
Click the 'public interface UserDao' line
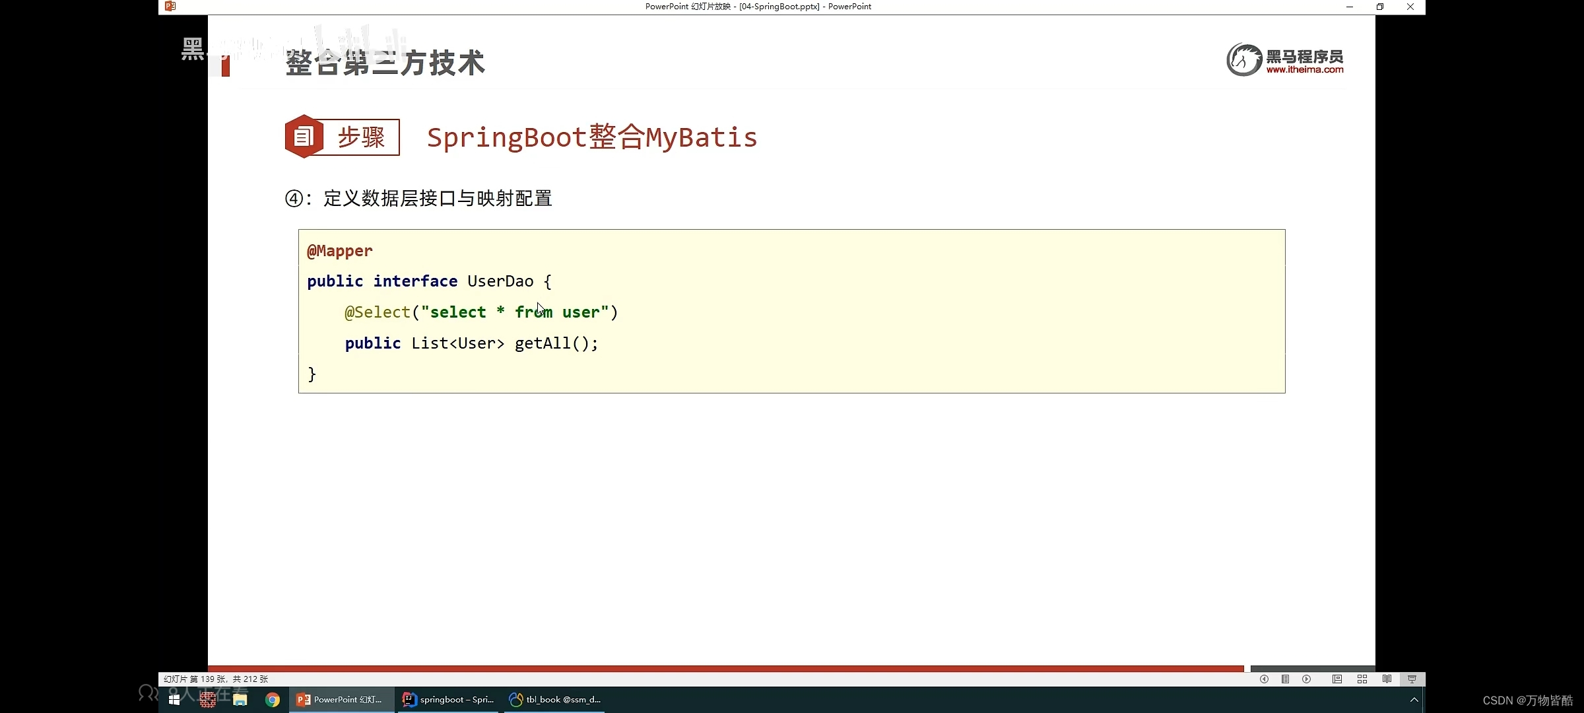pyautogui.click(x=429, y=281)
